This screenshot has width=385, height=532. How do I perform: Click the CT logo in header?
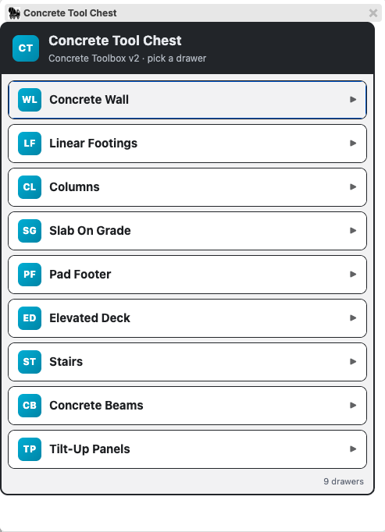26,48
